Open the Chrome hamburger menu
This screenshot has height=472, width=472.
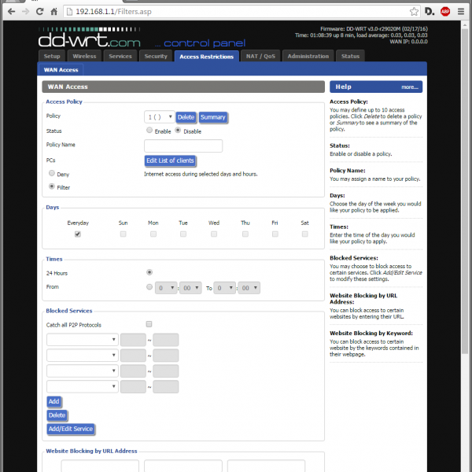[x=462, y=12]
